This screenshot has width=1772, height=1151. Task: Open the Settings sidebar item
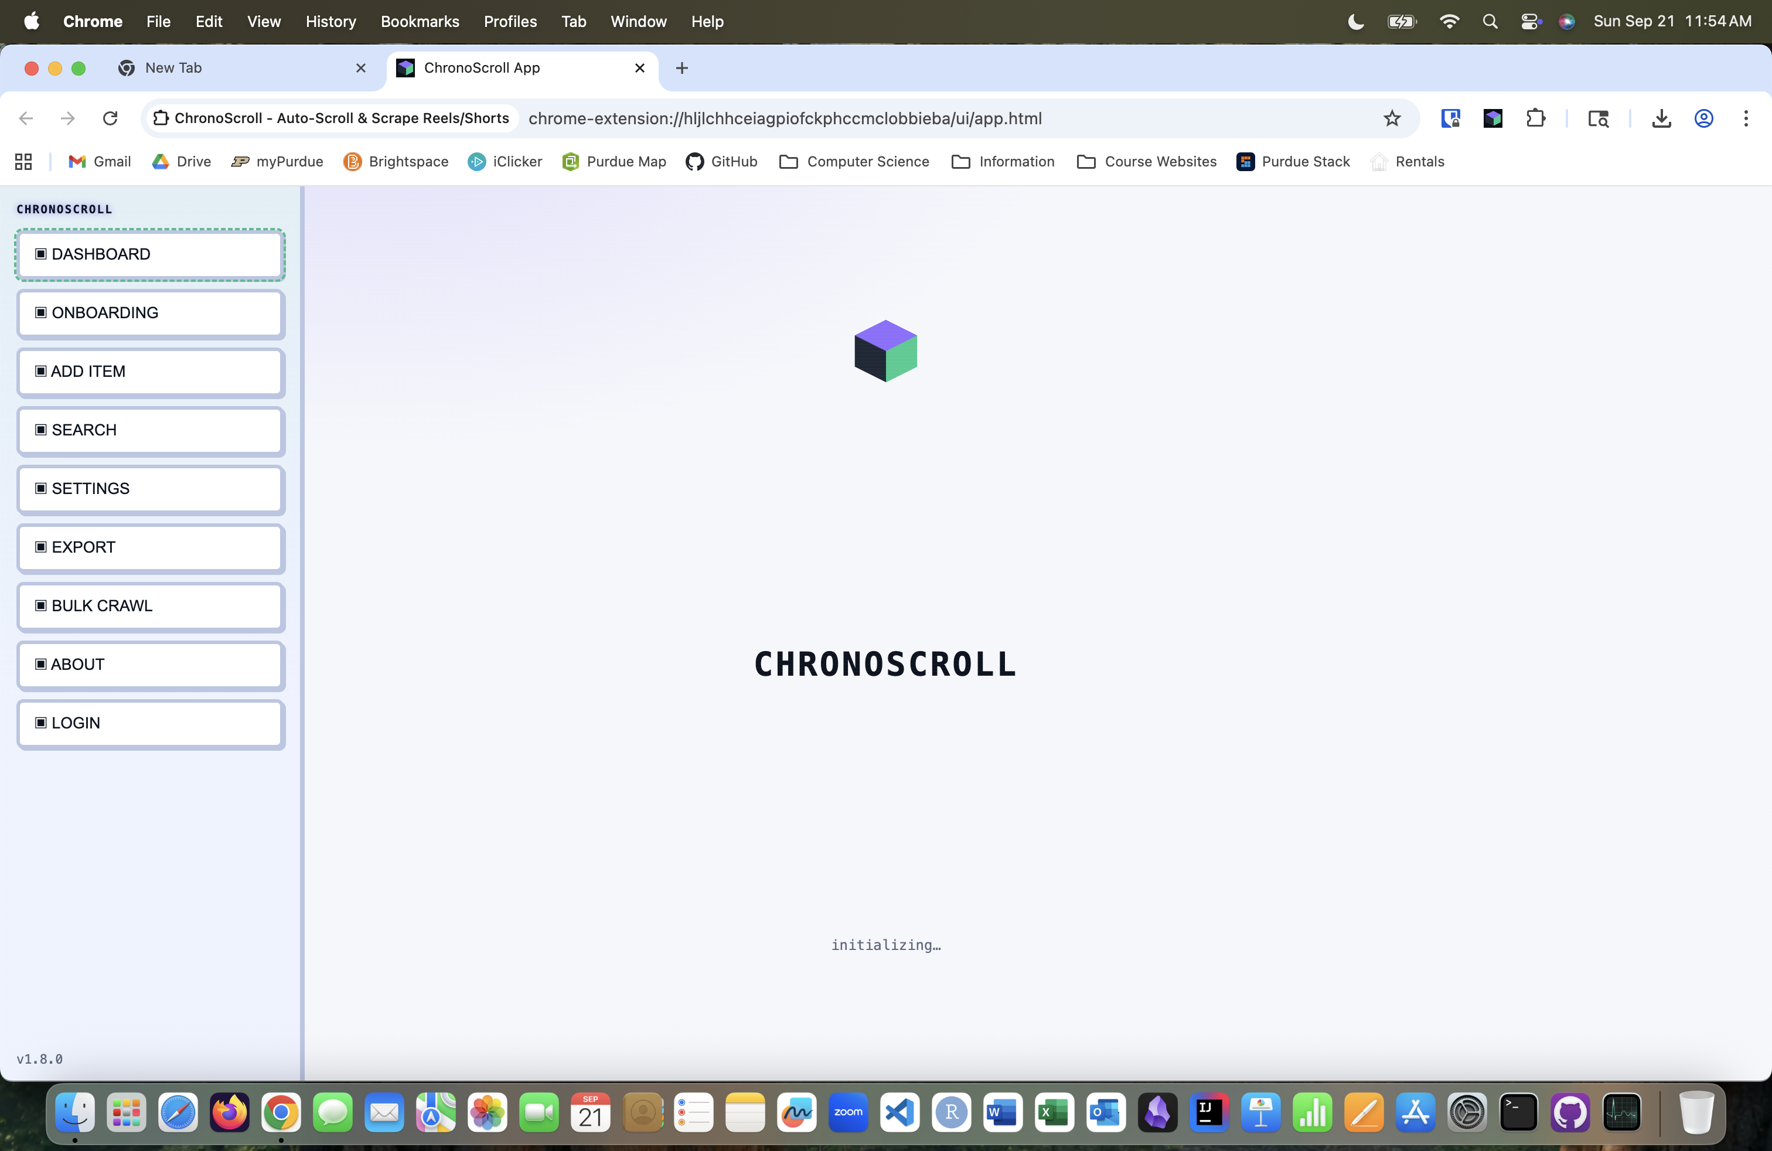151,489
